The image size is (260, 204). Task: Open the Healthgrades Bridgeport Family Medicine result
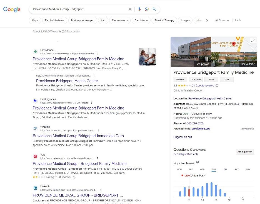(78, 108)
